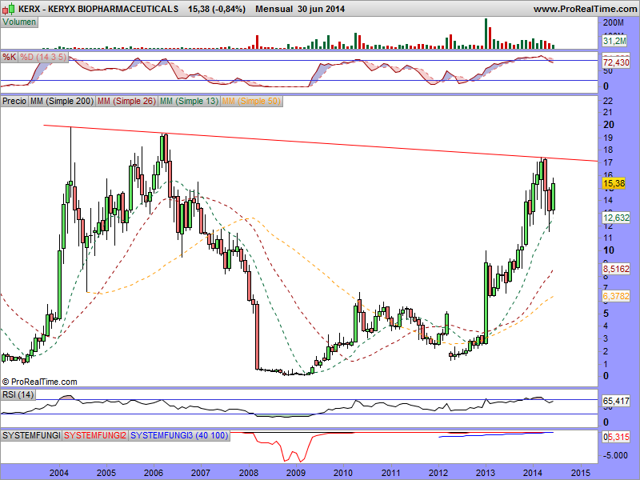This screenshot has width=640, height=480.
Task: Click the 2007 year on time axis
Action: click(x=201, y=473)
